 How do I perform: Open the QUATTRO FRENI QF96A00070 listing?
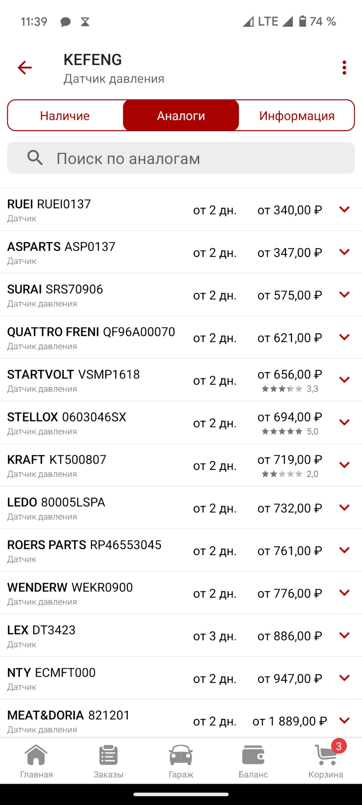(x=91, y=337)
